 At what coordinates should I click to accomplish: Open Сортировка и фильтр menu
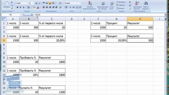137,5
